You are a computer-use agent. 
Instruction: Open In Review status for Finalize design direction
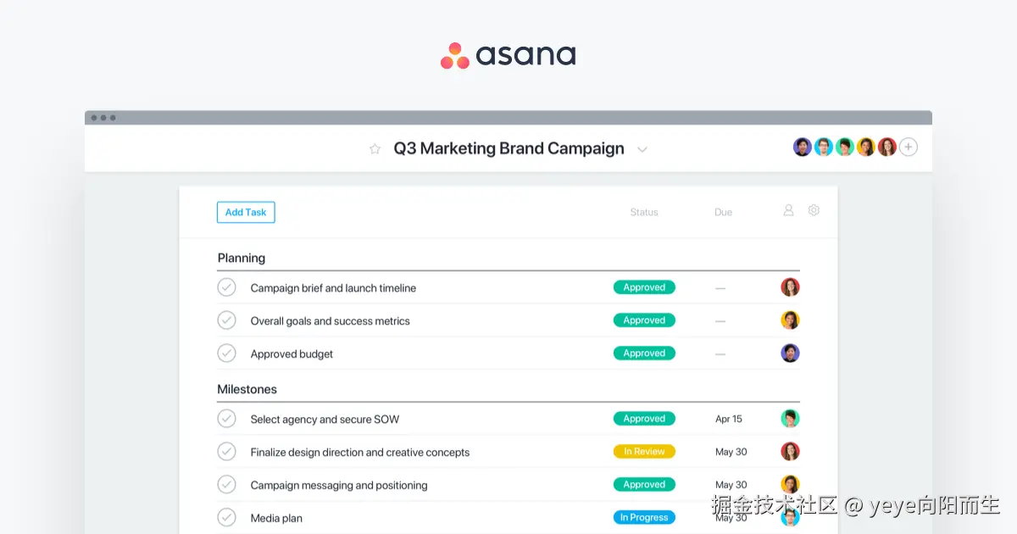pos(644,452)
